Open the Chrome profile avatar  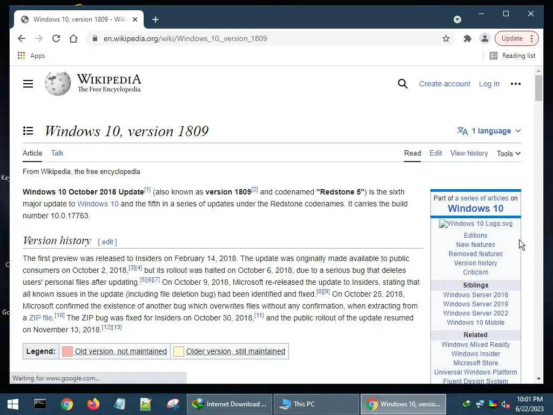484,38
